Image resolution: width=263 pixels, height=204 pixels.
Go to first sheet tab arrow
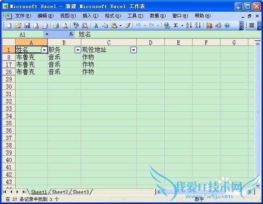pyautogui.click(x=5, y=192)
